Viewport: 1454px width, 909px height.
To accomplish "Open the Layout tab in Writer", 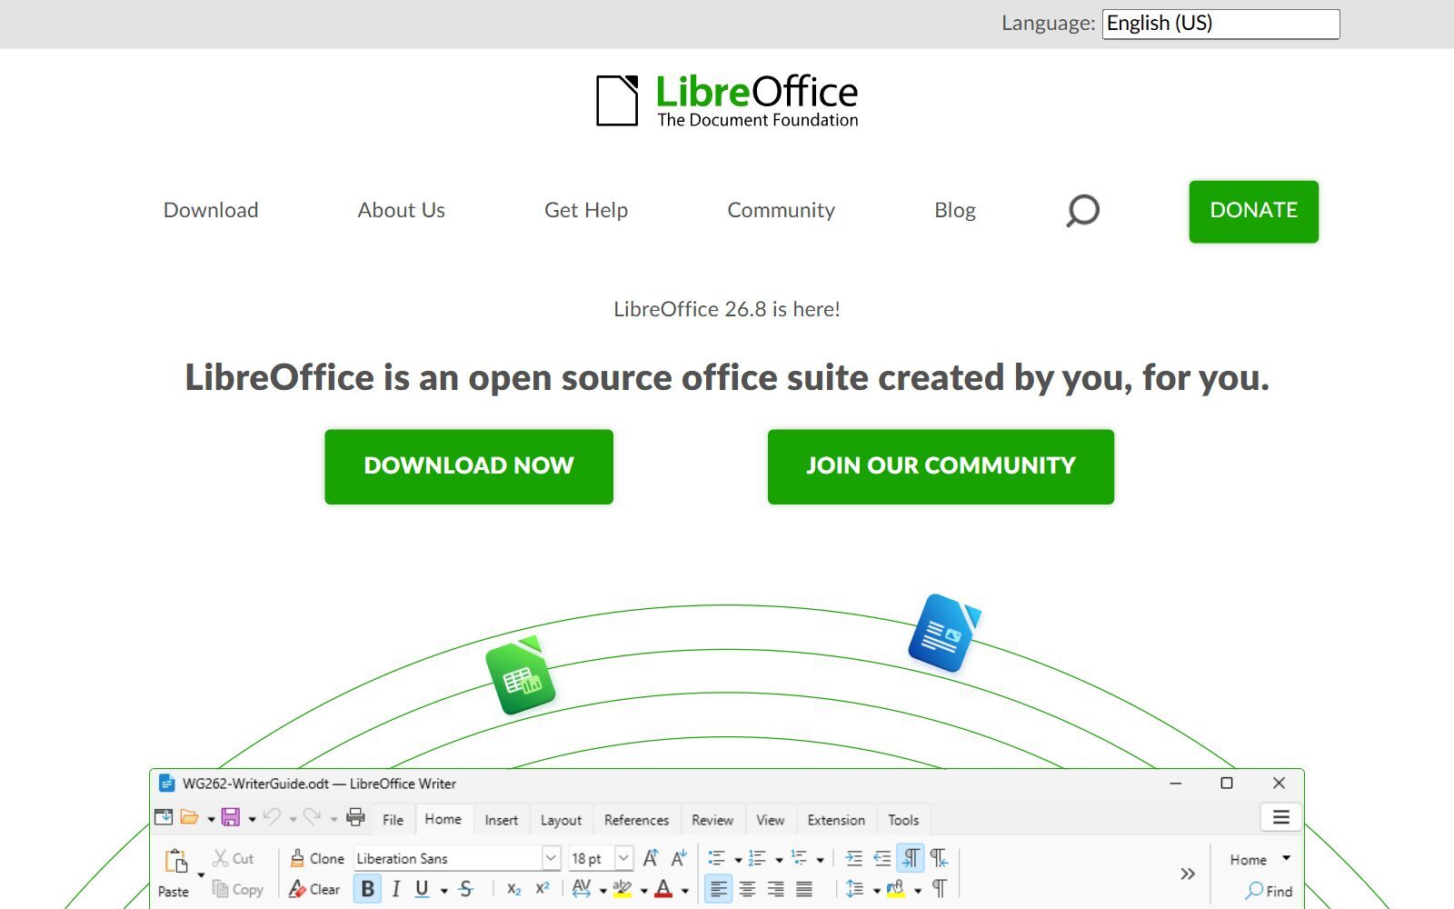I will coord(561,820).
